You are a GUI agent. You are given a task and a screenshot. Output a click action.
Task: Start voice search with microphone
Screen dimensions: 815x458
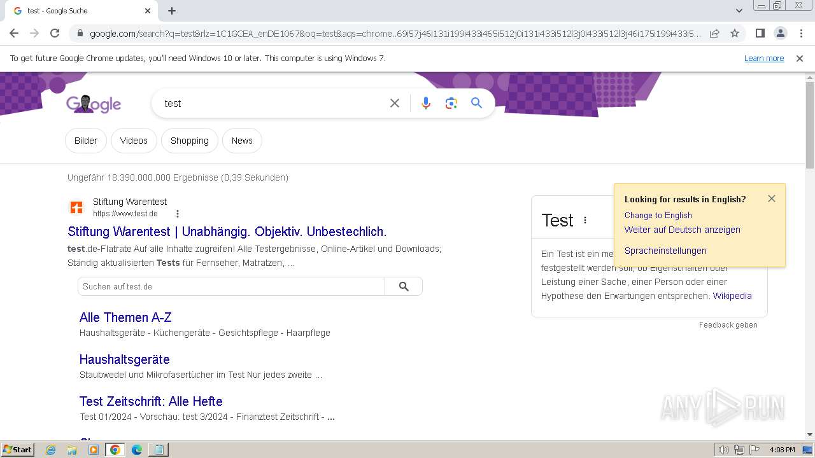(426, 103)
